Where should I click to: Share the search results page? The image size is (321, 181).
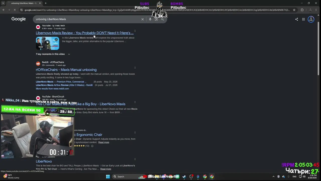coord(296,19)
